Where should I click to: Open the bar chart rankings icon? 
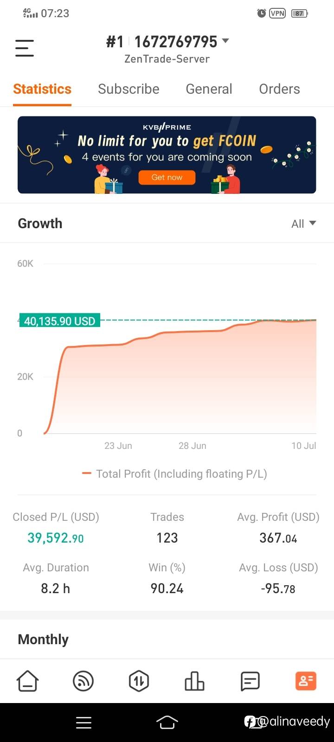click(194, 681)
